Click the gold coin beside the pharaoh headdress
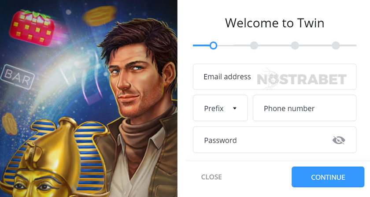370x197 pixels. point(9,124)
